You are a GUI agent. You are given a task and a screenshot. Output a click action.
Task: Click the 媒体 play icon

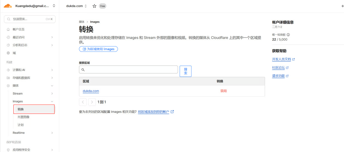[x=8, y=86]
